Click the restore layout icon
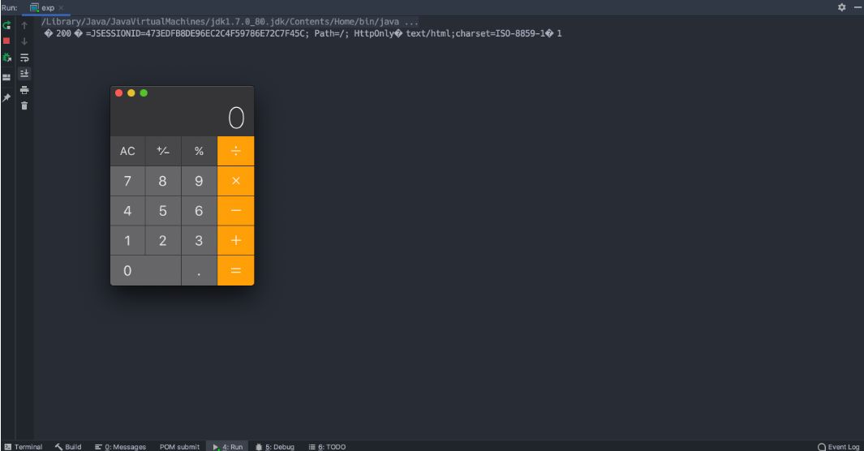The image size is (864, 451). pyautogui.click(x=6, y=77)
